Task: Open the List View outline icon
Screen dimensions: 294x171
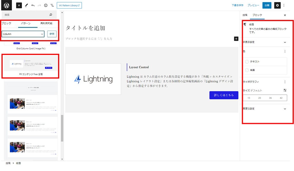Action: click(52, 5)
